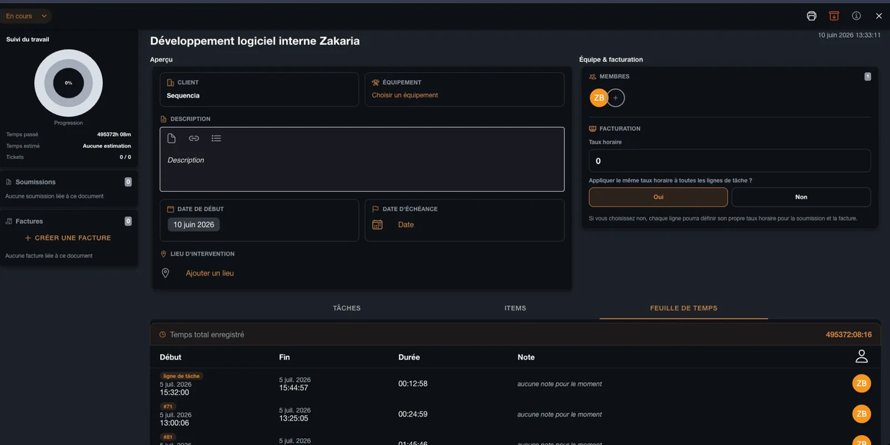Click the Note column header

(526, 357)
